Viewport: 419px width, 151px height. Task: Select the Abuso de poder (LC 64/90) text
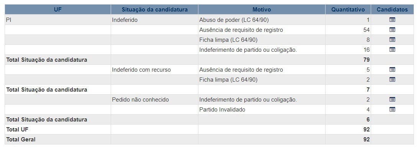click(234, 20)
